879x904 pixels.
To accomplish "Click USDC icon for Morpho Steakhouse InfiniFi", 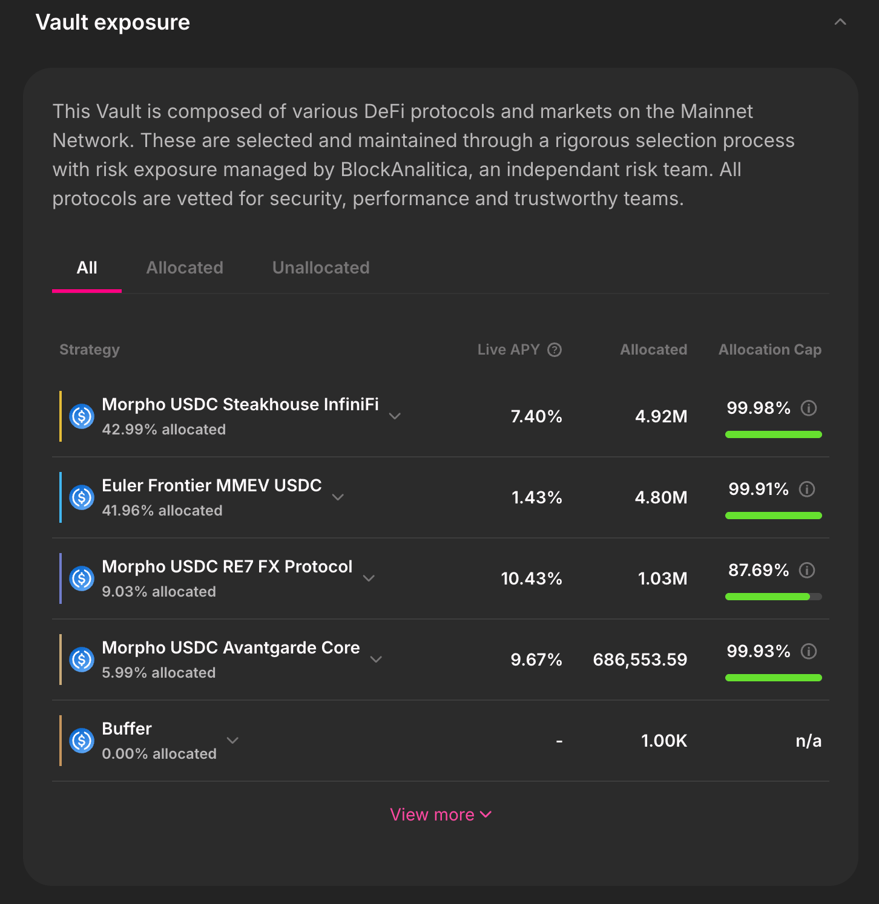I will (x=82, y=416).
